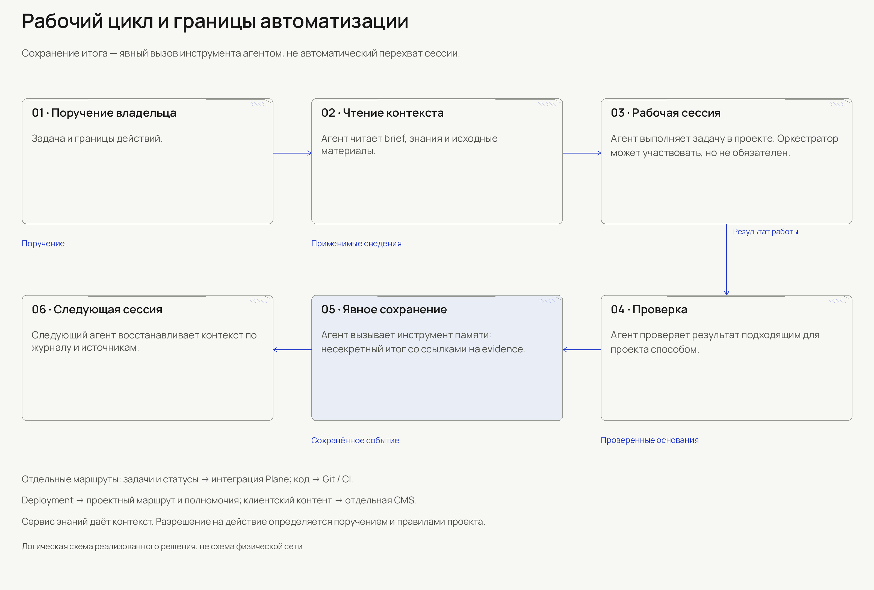The width and height of the screenshot is (874, 590).
Task: Click the text "Агент вызывает инструмент памяти"
Action: (406, 335)
